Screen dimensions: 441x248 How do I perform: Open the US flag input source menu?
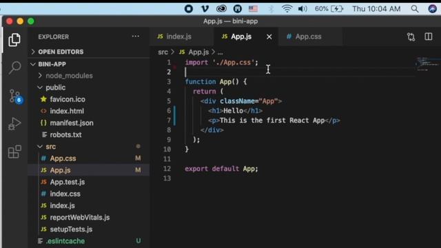(x=253, y=9)
